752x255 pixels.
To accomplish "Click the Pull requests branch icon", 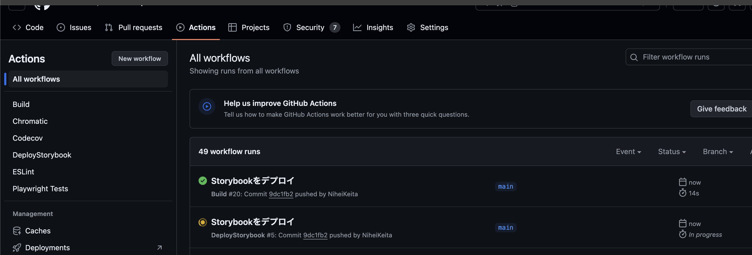I will (108, 27).
